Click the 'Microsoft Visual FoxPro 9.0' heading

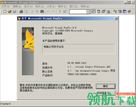tap(59, 28)
